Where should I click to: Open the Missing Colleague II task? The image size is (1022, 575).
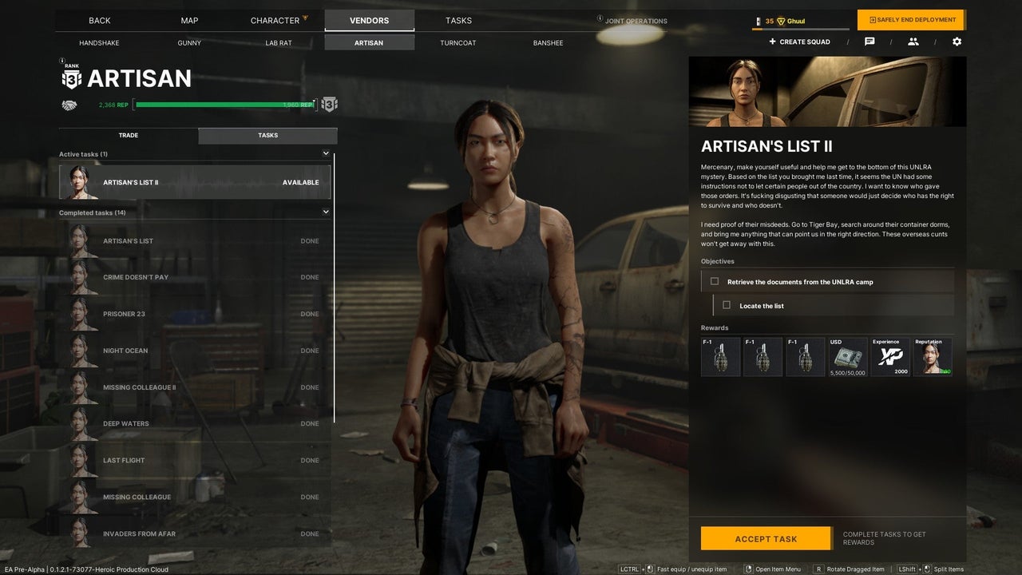195,387
